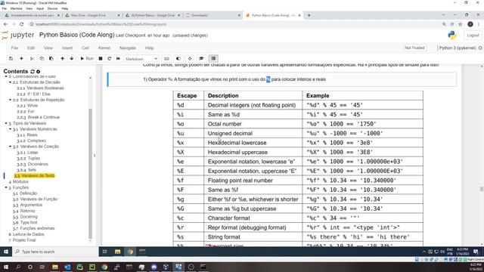Click the graduation cap icon in the toolbar

pos(201,59)
